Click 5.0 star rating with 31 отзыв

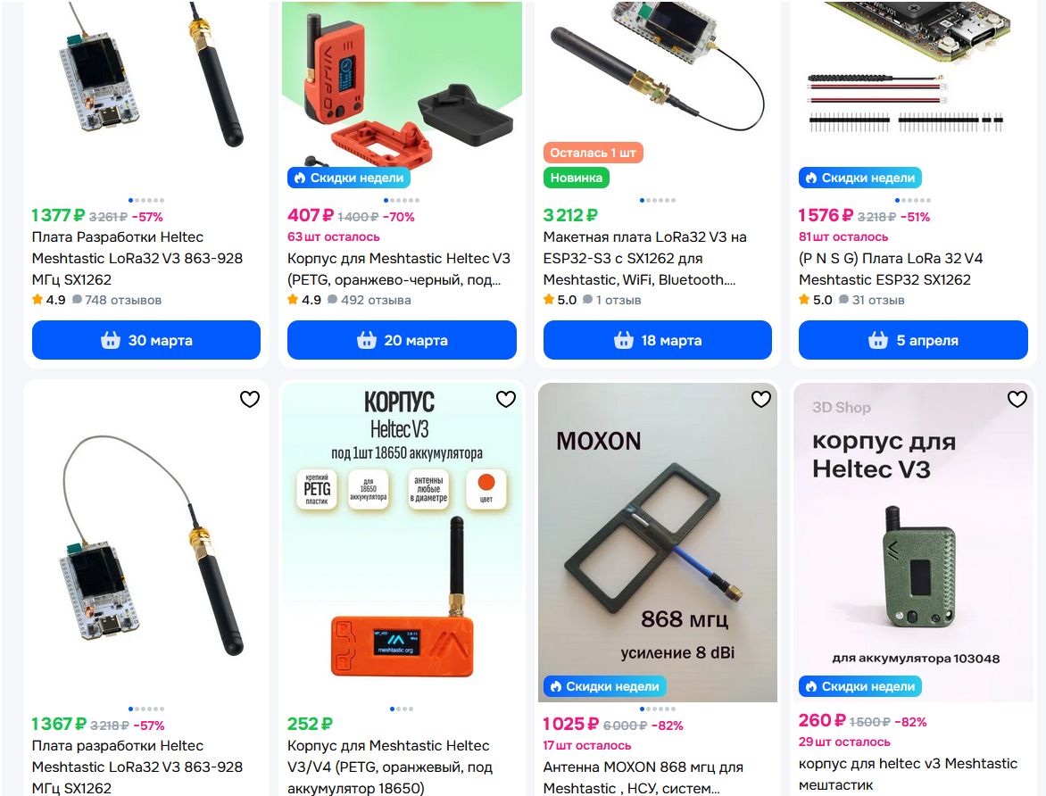(815, 300)
